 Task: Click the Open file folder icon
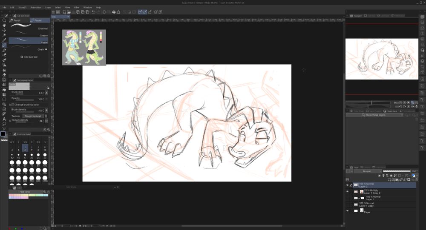(x=69, y=12)
